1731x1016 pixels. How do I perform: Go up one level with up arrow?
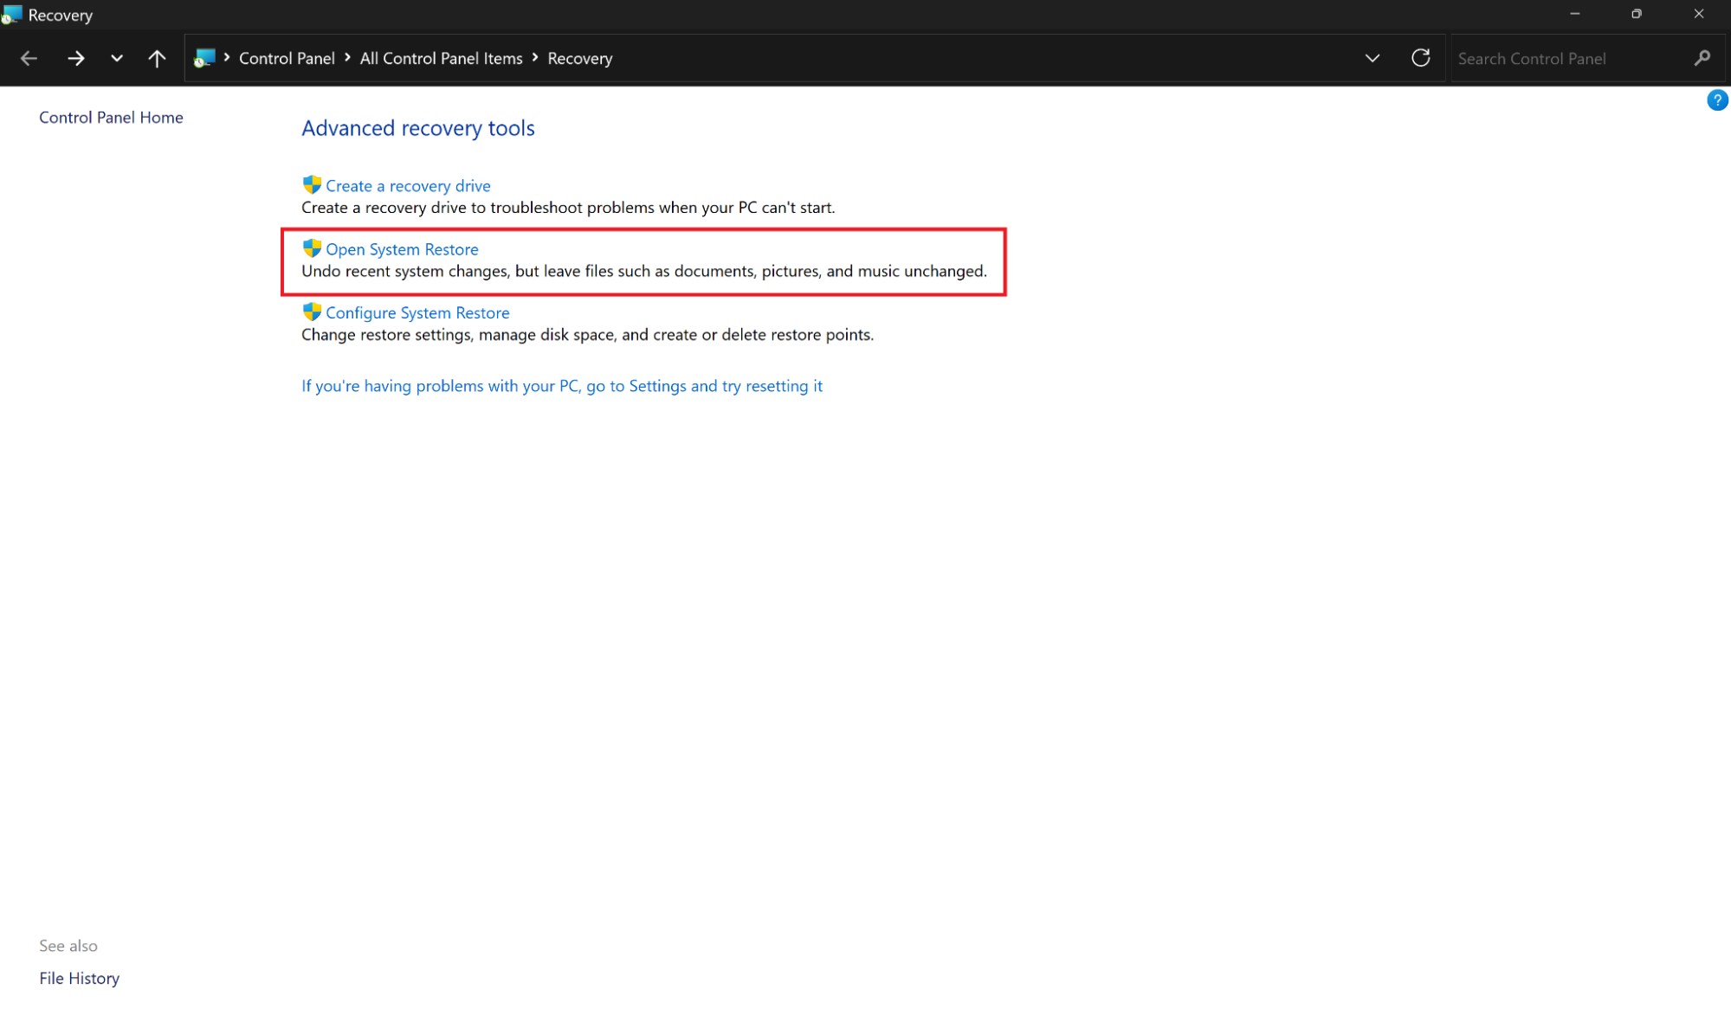[157, 58]
